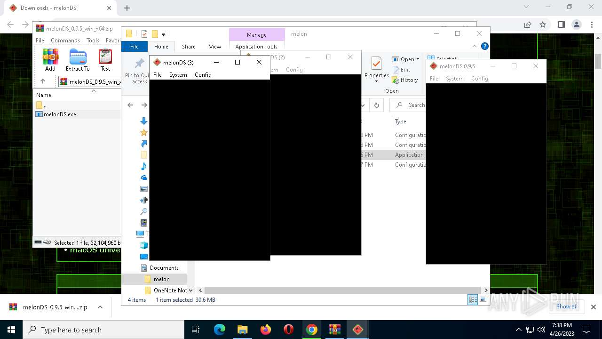602x339 pixels.
Task: Click Properties icon in Explorer ribbon
Action: (x=376, y=64)
